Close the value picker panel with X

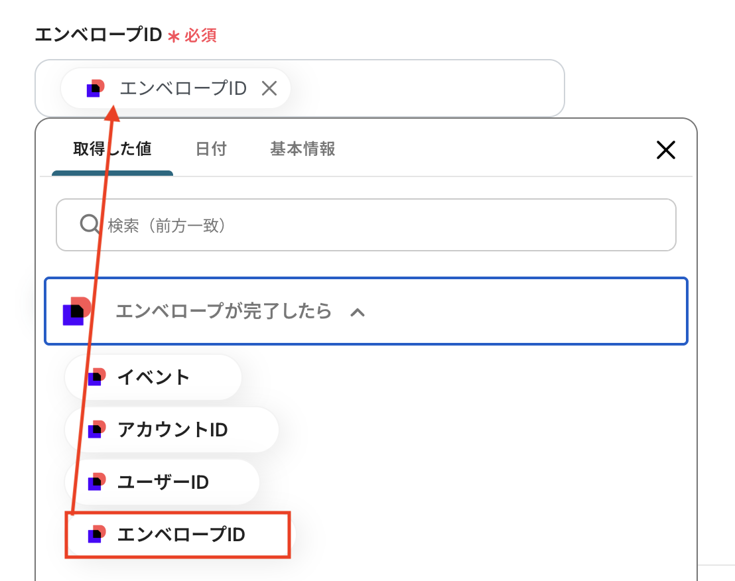[x=665, y=150]
